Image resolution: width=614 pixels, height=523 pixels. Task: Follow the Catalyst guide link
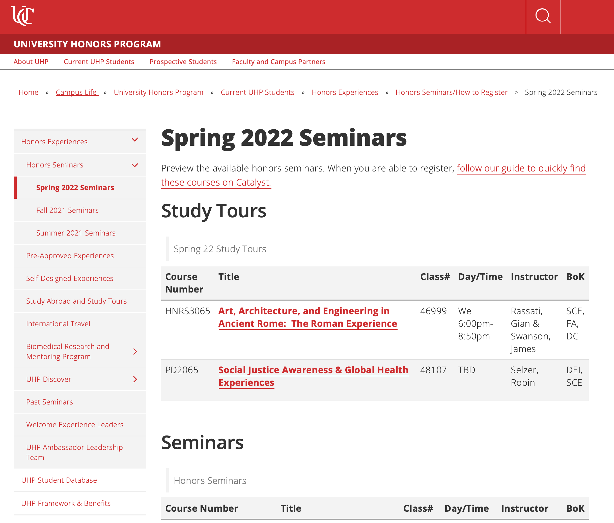tap(521, 168)
